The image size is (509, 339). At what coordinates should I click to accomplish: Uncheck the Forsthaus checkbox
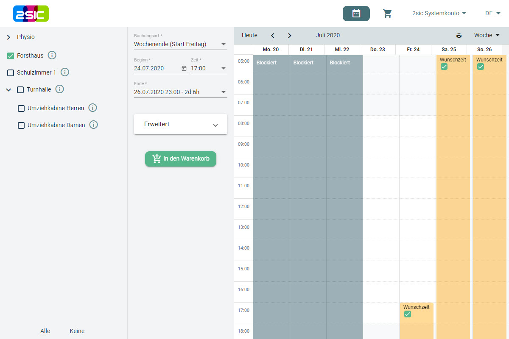(11, 56)
